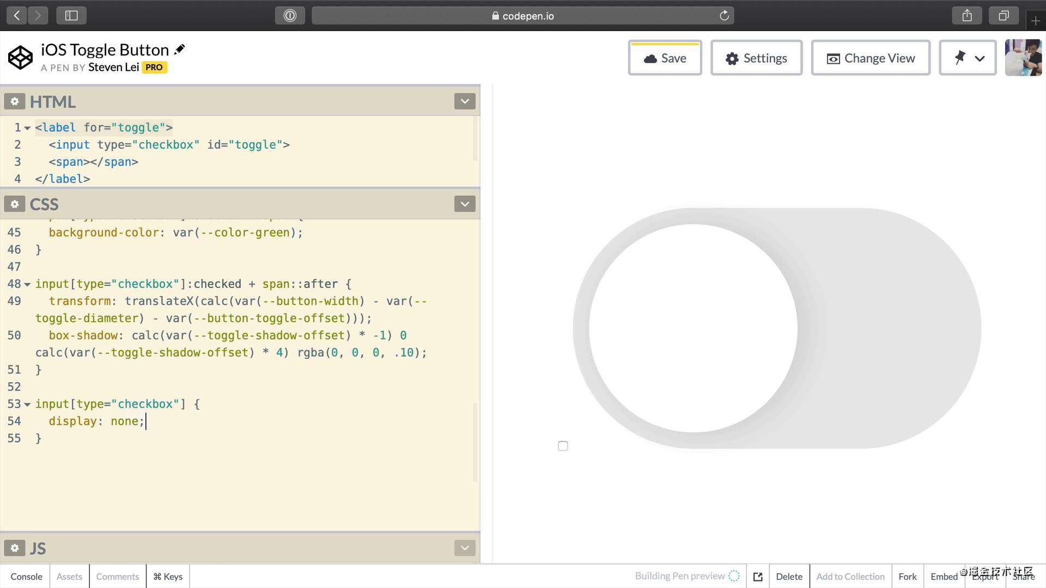Click the CodePen logo
Viewport: 1046px width, 588px height.
point(20,58)
